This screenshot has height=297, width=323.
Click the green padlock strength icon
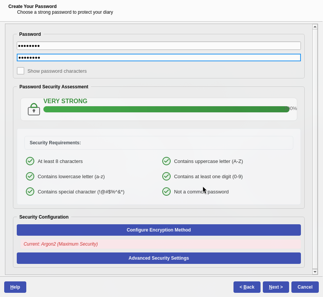[34, 109]
